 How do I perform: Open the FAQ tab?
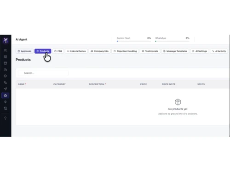58,51
